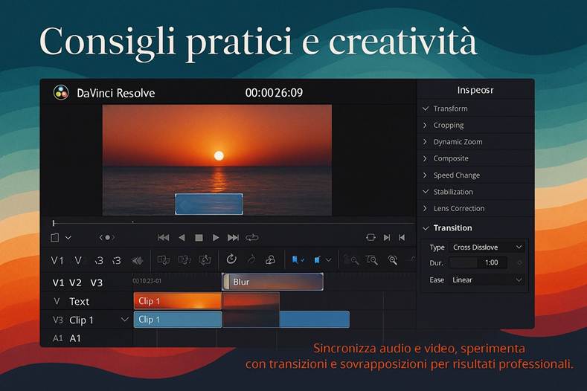
Task: Open the marker color dropdown arrow
Action: click(328, 259)
